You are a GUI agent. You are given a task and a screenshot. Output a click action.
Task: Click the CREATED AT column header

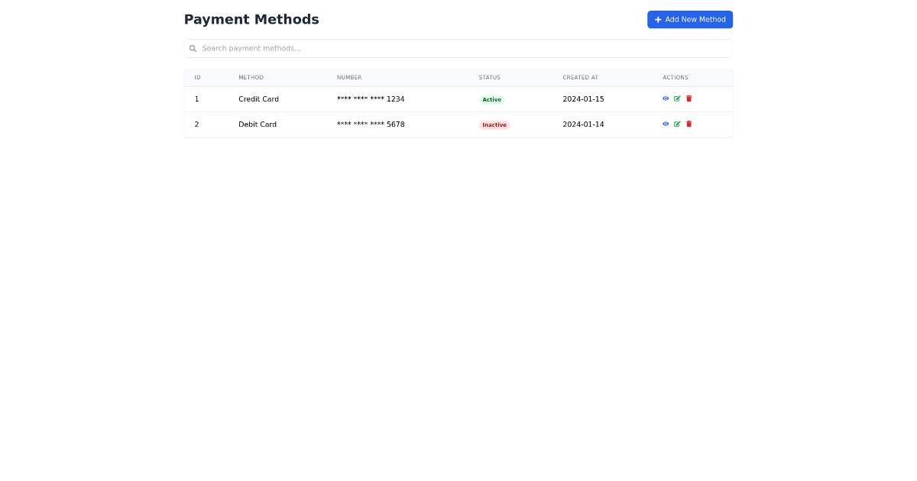point(580,77)
